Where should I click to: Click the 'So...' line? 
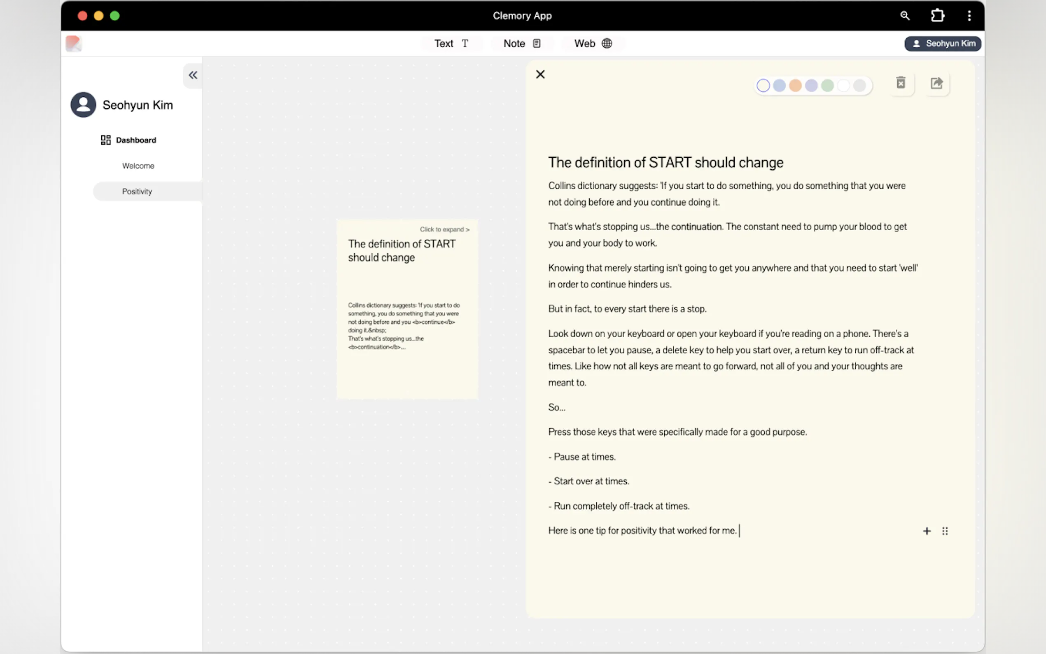click(556, 407)
